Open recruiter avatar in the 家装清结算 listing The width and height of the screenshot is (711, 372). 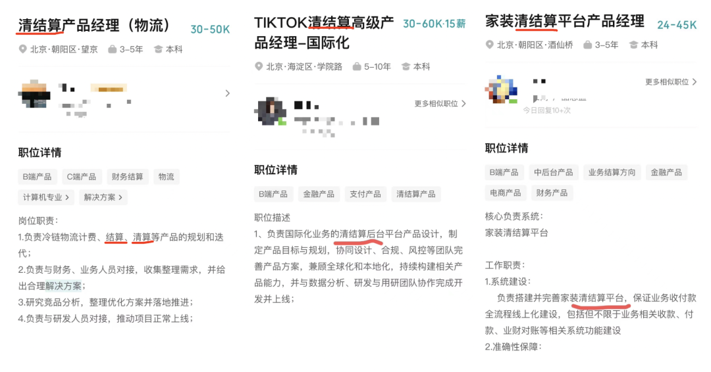(x=501, y=89)
